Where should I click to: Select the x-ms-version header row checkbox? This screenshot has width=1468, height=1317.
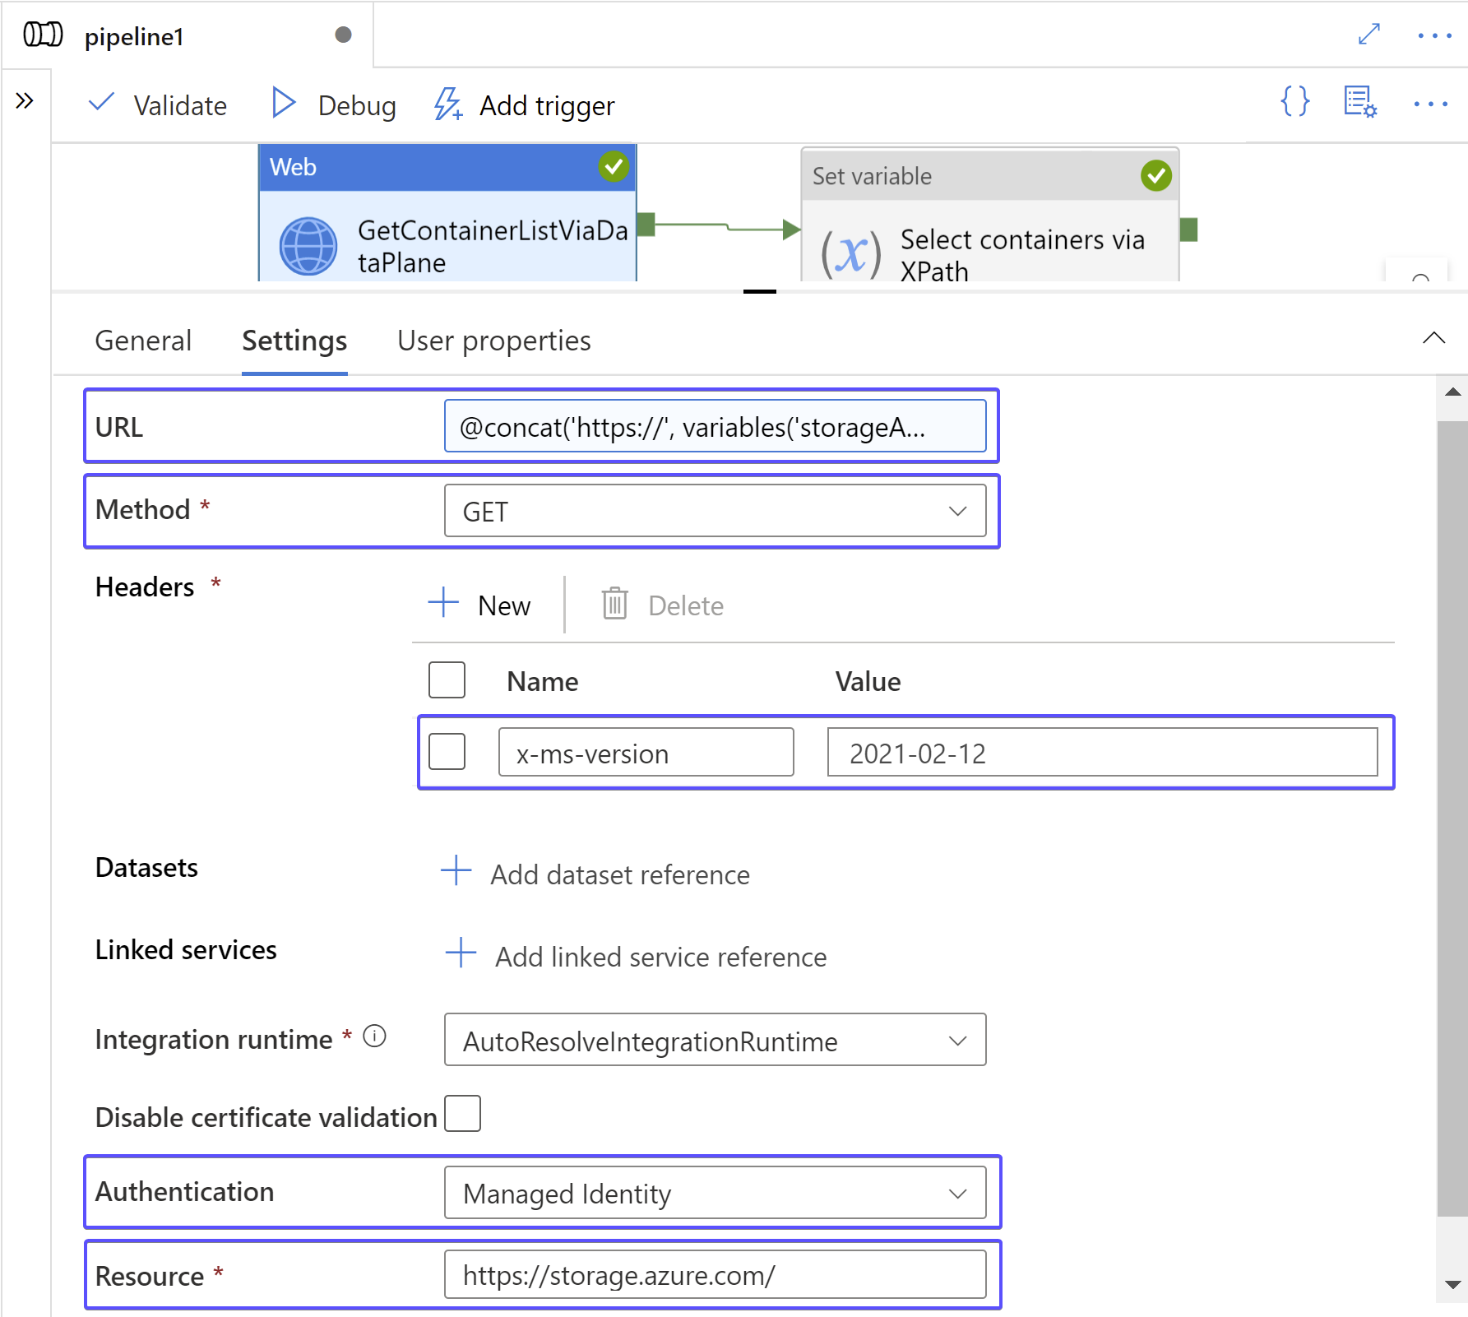(x=447, y=751)
